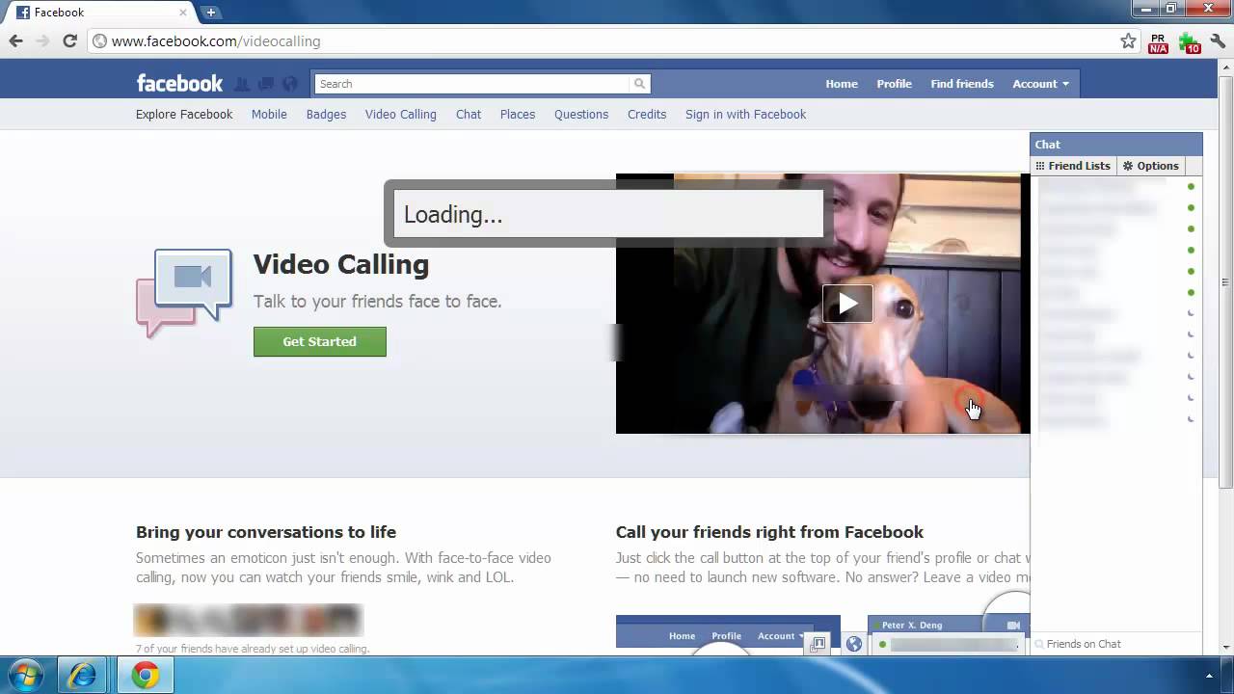Open Explore Facebook link
The image size is (1234, 694).
tap(184, 114)
